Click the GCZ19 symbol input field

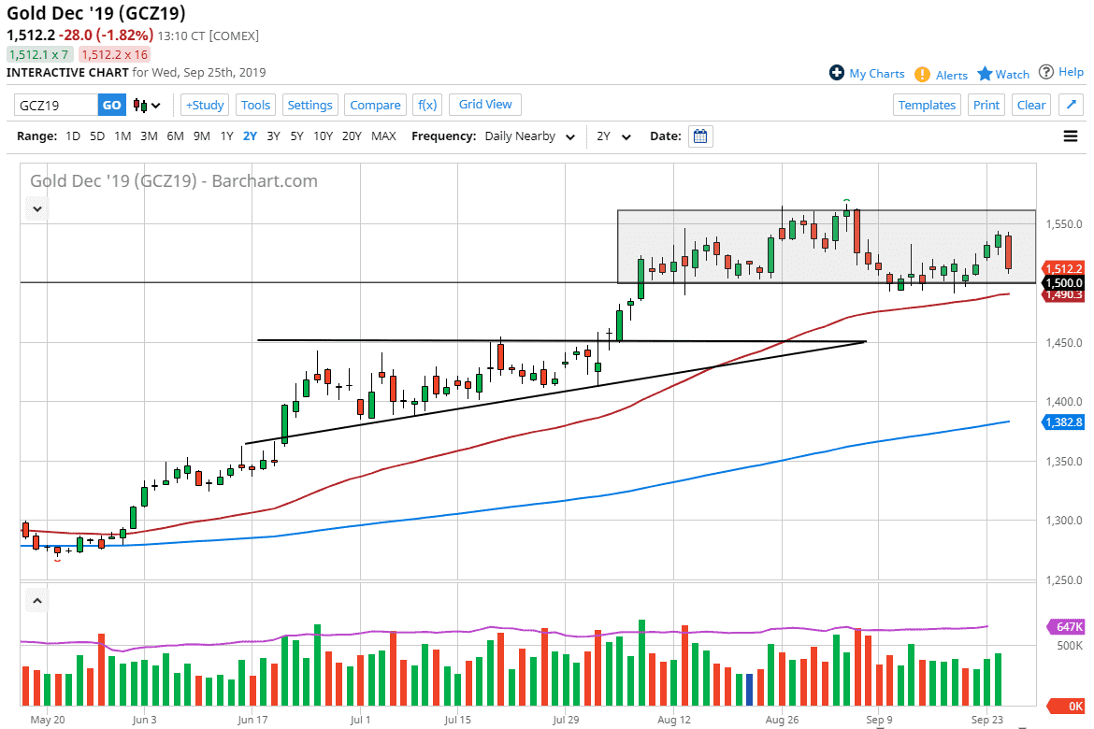tap(56, 106)
